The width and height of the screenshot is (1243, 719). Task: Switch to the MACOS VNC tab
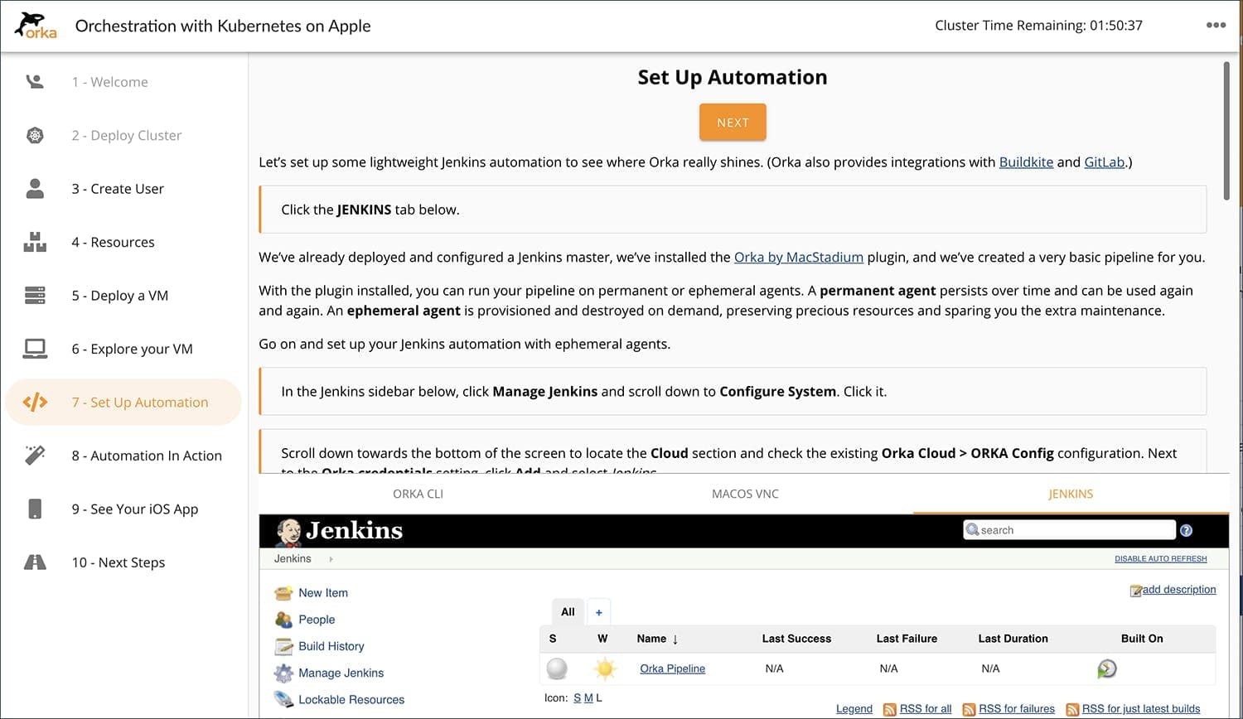pos(745,494)
